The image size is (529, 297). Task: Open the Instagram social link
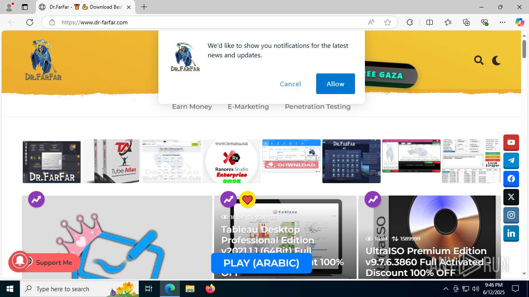tap(511, 215)
